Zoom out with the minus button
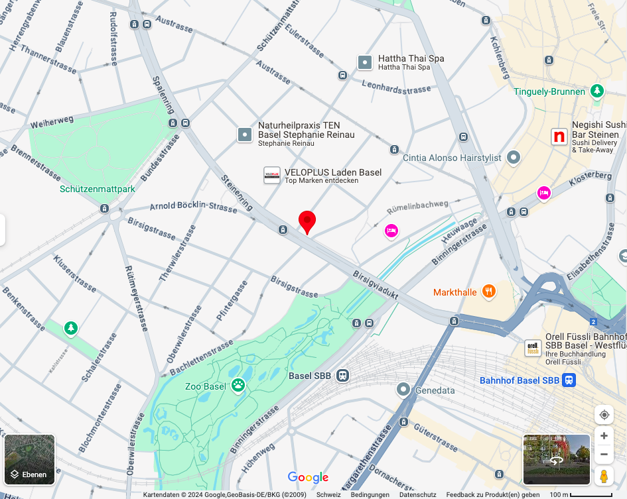Viewport: 627px width, 499px height. 604,454
